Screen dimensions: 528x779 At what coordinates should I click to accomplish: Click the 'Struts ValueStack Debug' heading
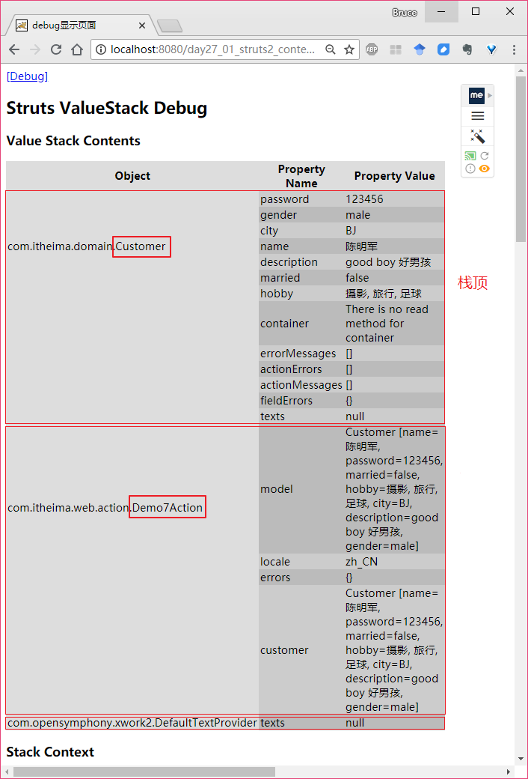click(x=107, y=108)
